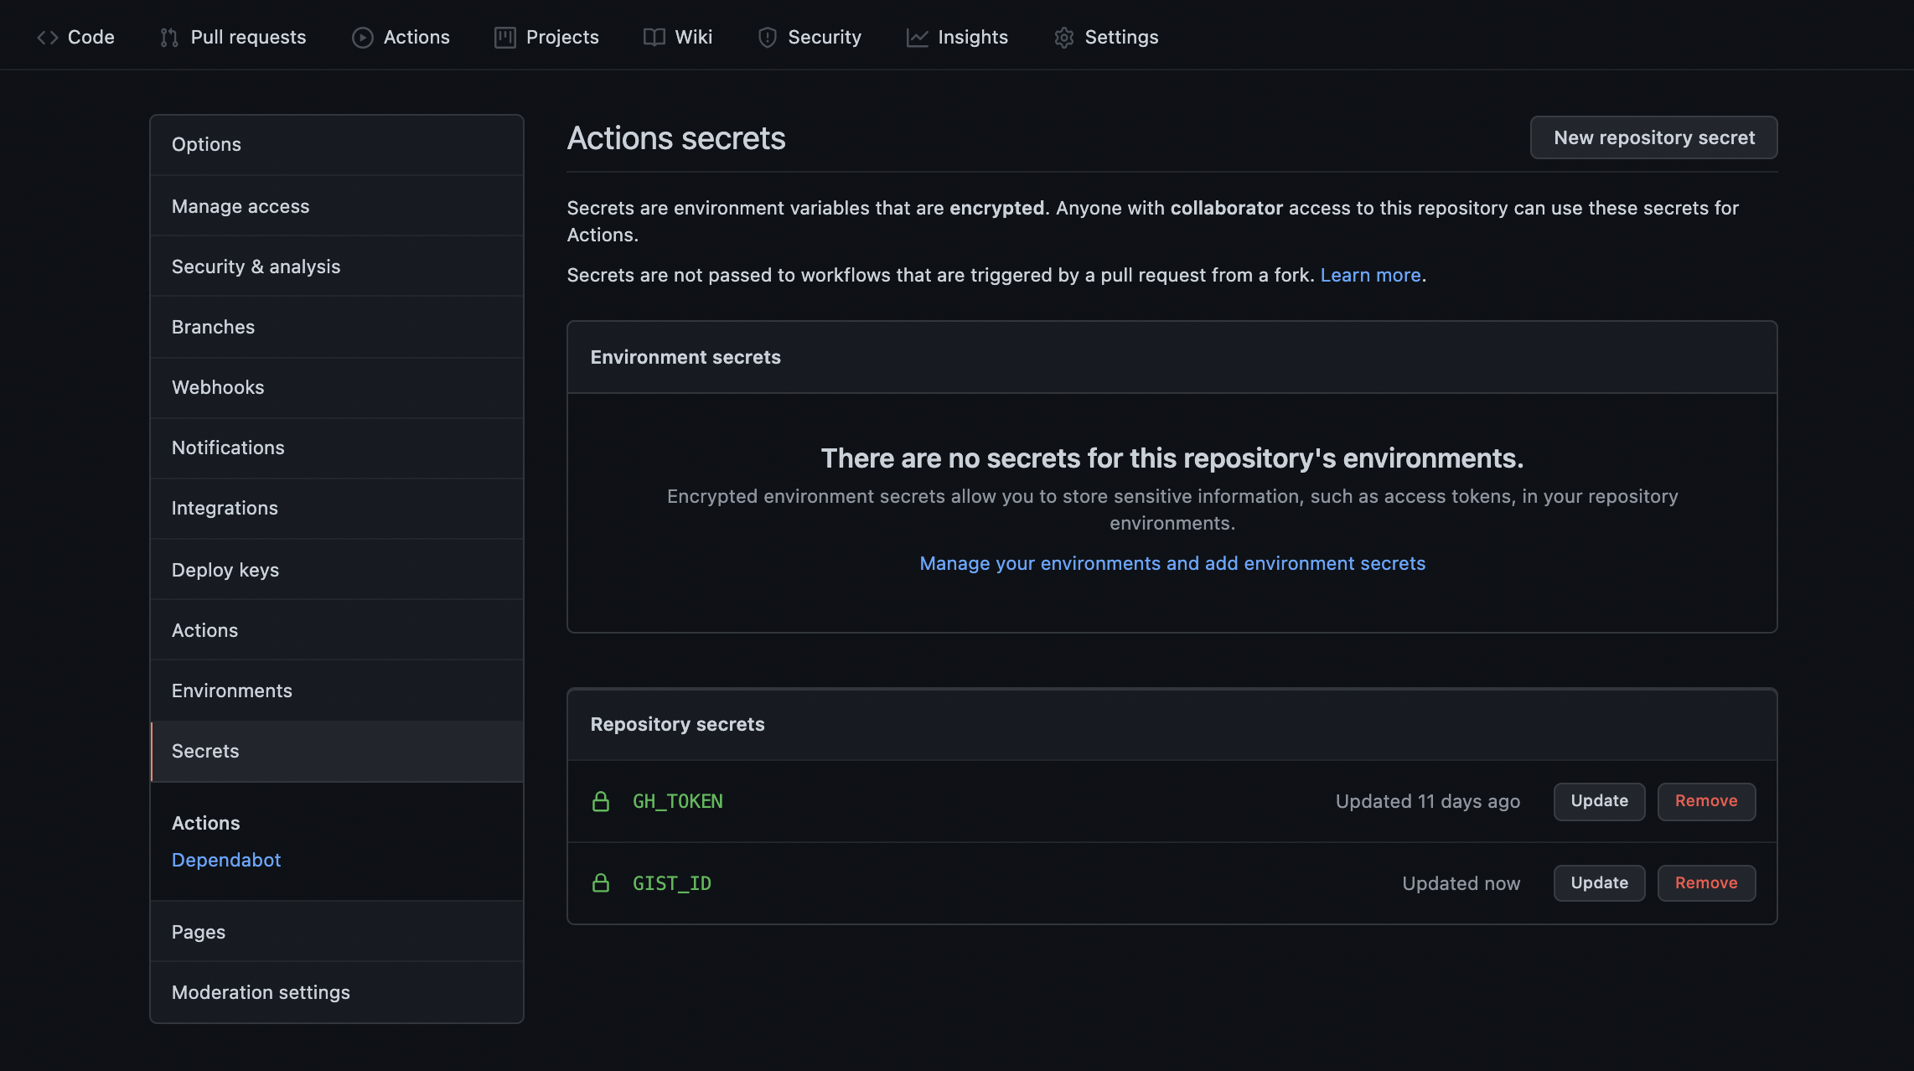Open Manage your environments link
This screenshot has height=1071, width=1914.
point(1172,563)
